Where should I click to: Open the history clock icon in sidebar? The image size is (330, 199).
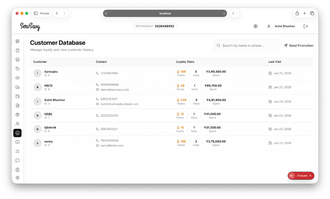pyautogui.click(x=17, y=69)
